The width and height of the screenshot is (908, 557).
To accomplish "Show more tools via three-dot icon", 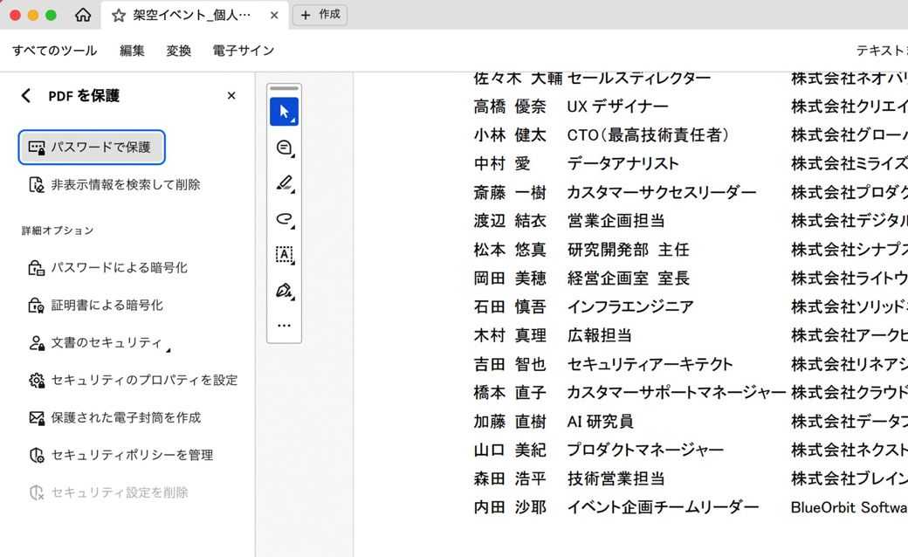I will (284, 326).
